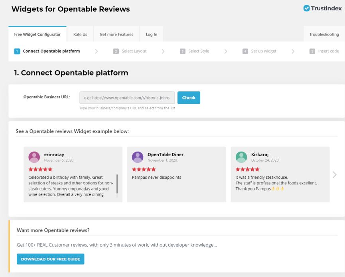Image resolution: width=345 pixels, height=277 pixels.
Task: Click the 'It was a friendly steakhouse' review
Action: point(276,183)
